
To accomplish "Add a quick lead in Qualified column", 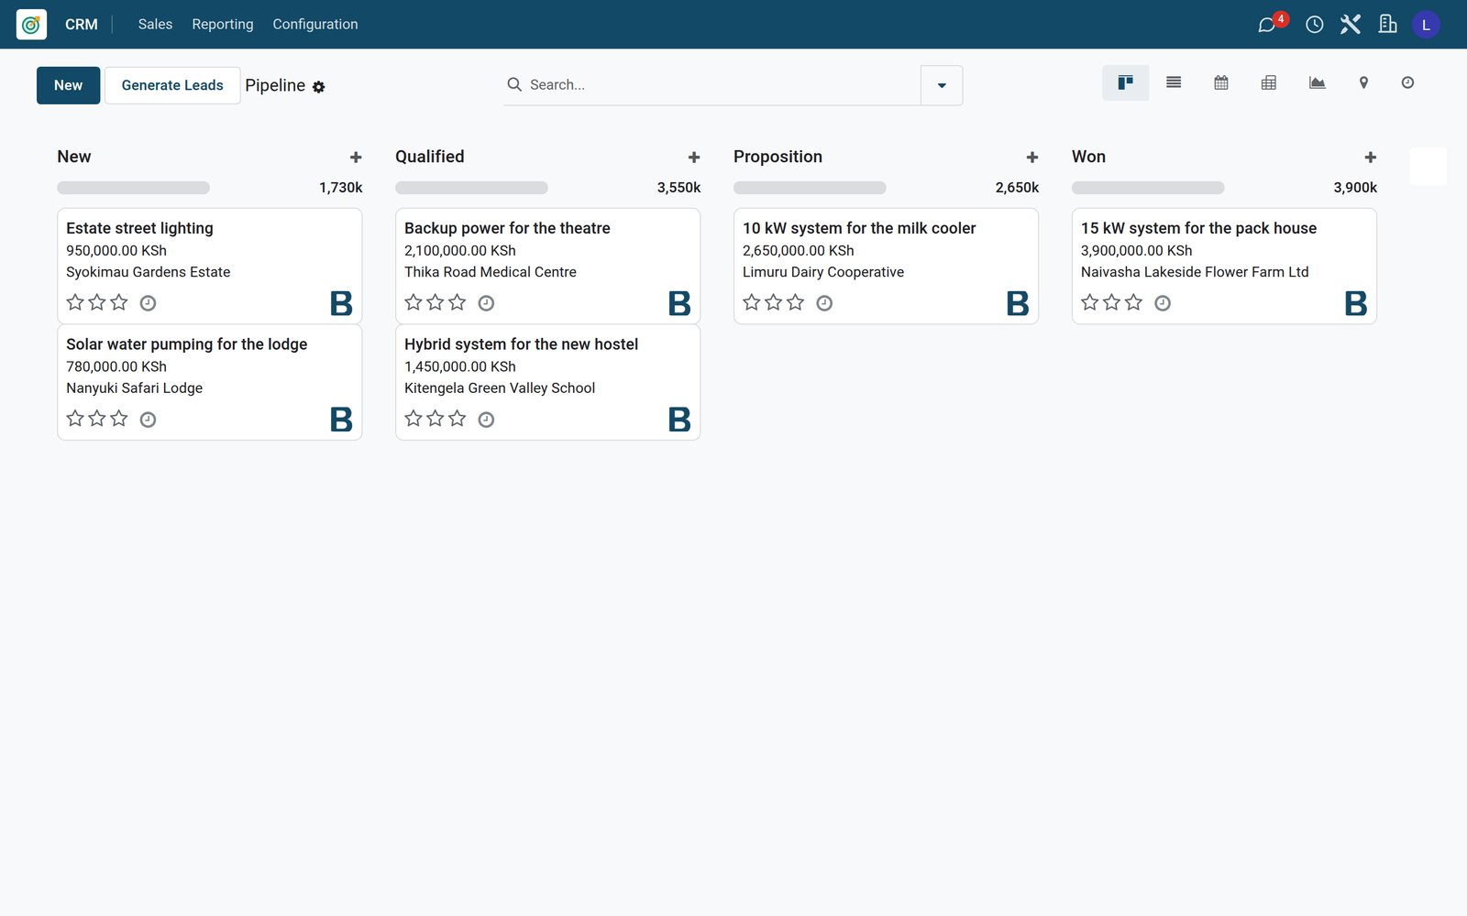I will point(694,158).
